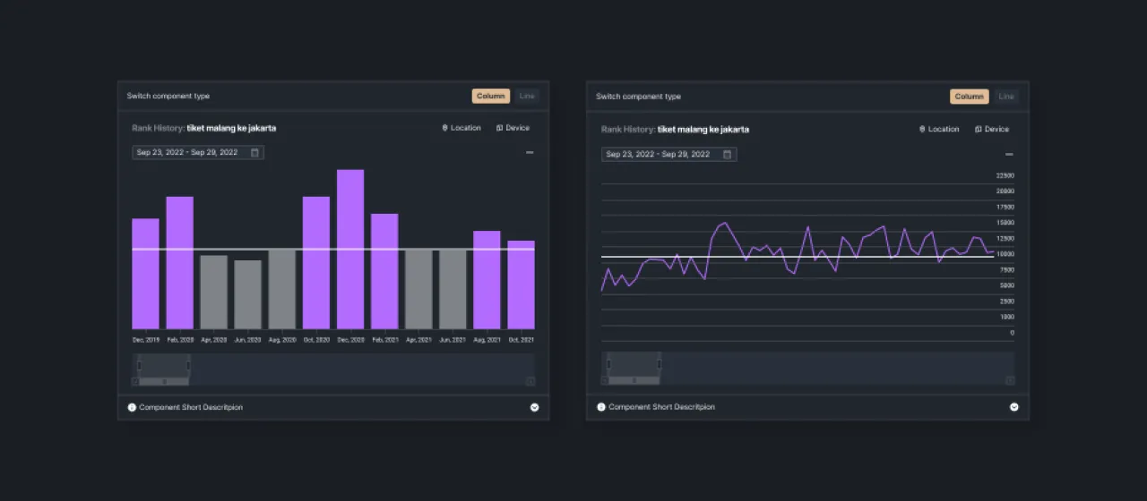Click left scroll arrow under column chart
The image size is (1147, 501).
coord(135,381)
